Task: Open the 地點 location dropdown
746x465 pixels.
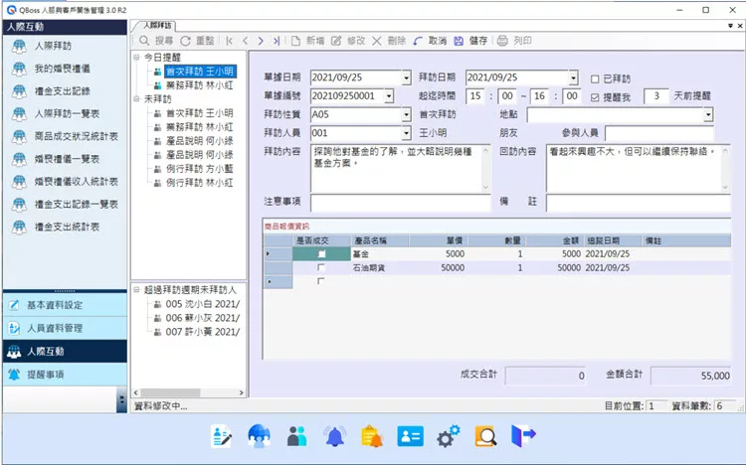Action: point(708,115)
